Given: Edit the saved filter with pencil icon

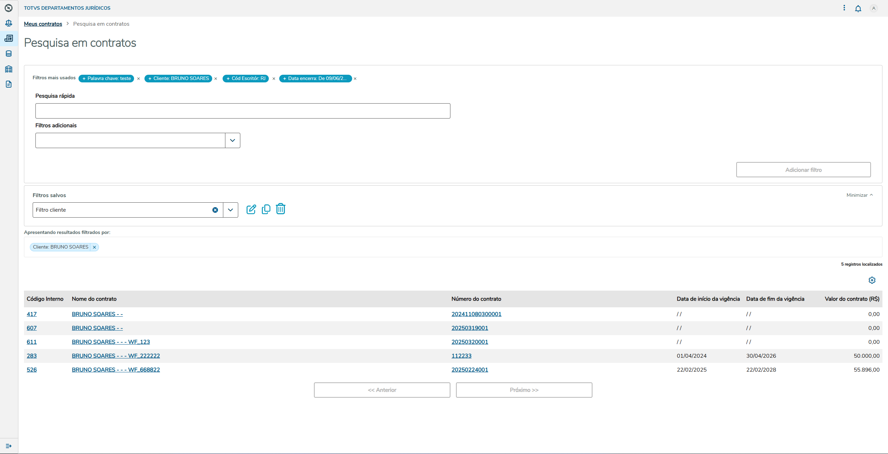Looking at the screenshot, I should click(x=251, y=209).
